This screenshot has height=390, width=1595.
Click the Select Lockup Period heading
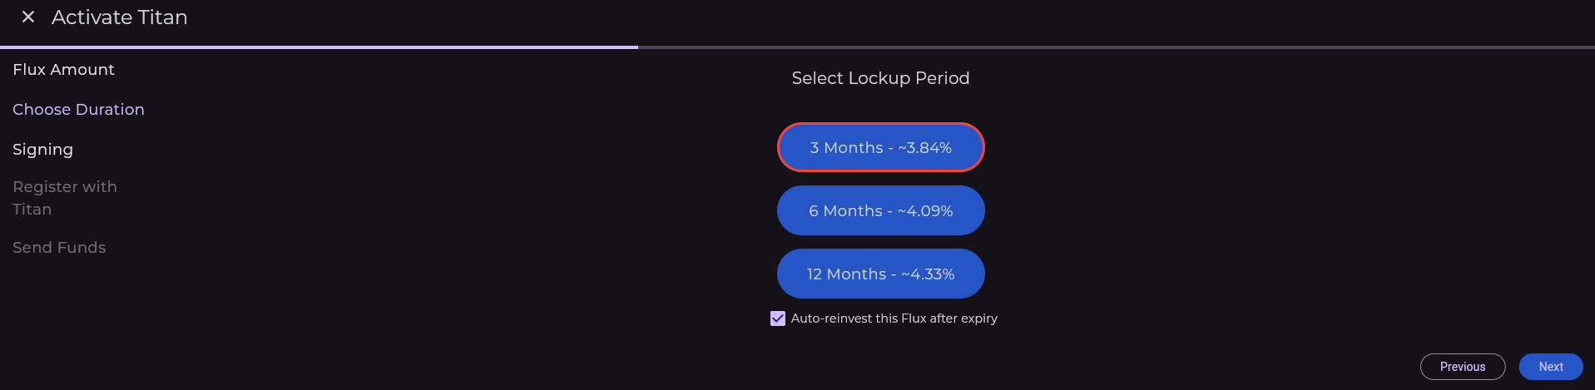(880, 78)
